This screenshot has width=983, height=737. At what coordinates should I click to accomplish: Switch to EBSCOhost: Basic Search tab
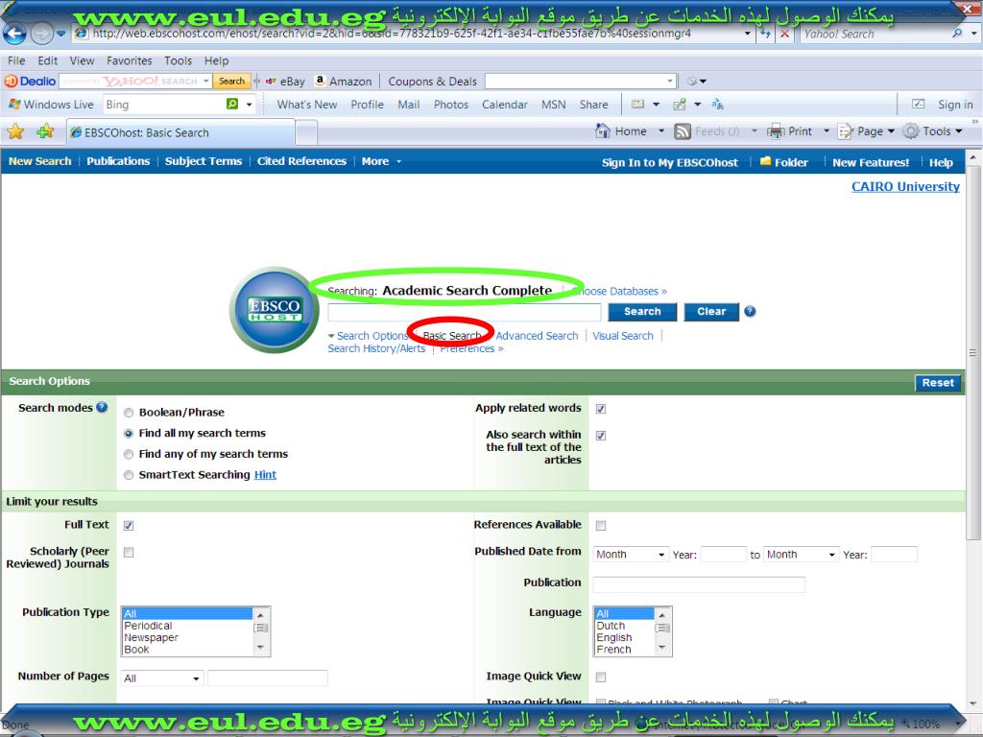tap(180, 132)
